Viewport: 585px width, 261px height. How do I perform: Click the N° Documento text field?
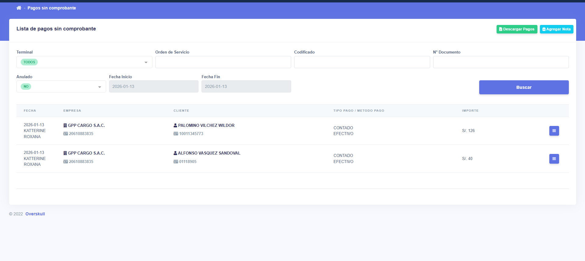pos(501,62)
